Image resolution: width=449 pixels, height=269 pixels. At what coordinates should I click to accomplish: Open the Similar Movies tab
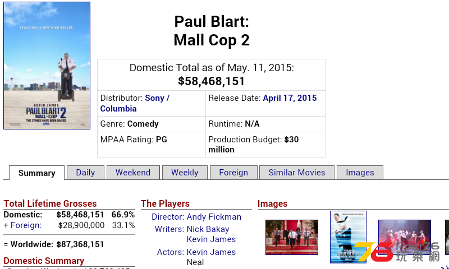[297, 173]
